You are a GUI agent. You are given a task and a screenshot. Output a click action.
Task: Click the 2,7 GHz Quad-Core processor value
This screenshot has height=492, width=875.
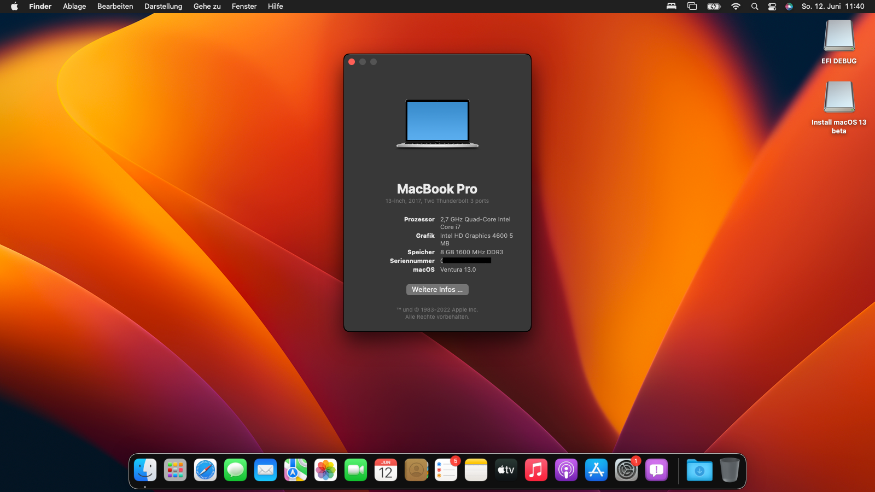475,223
